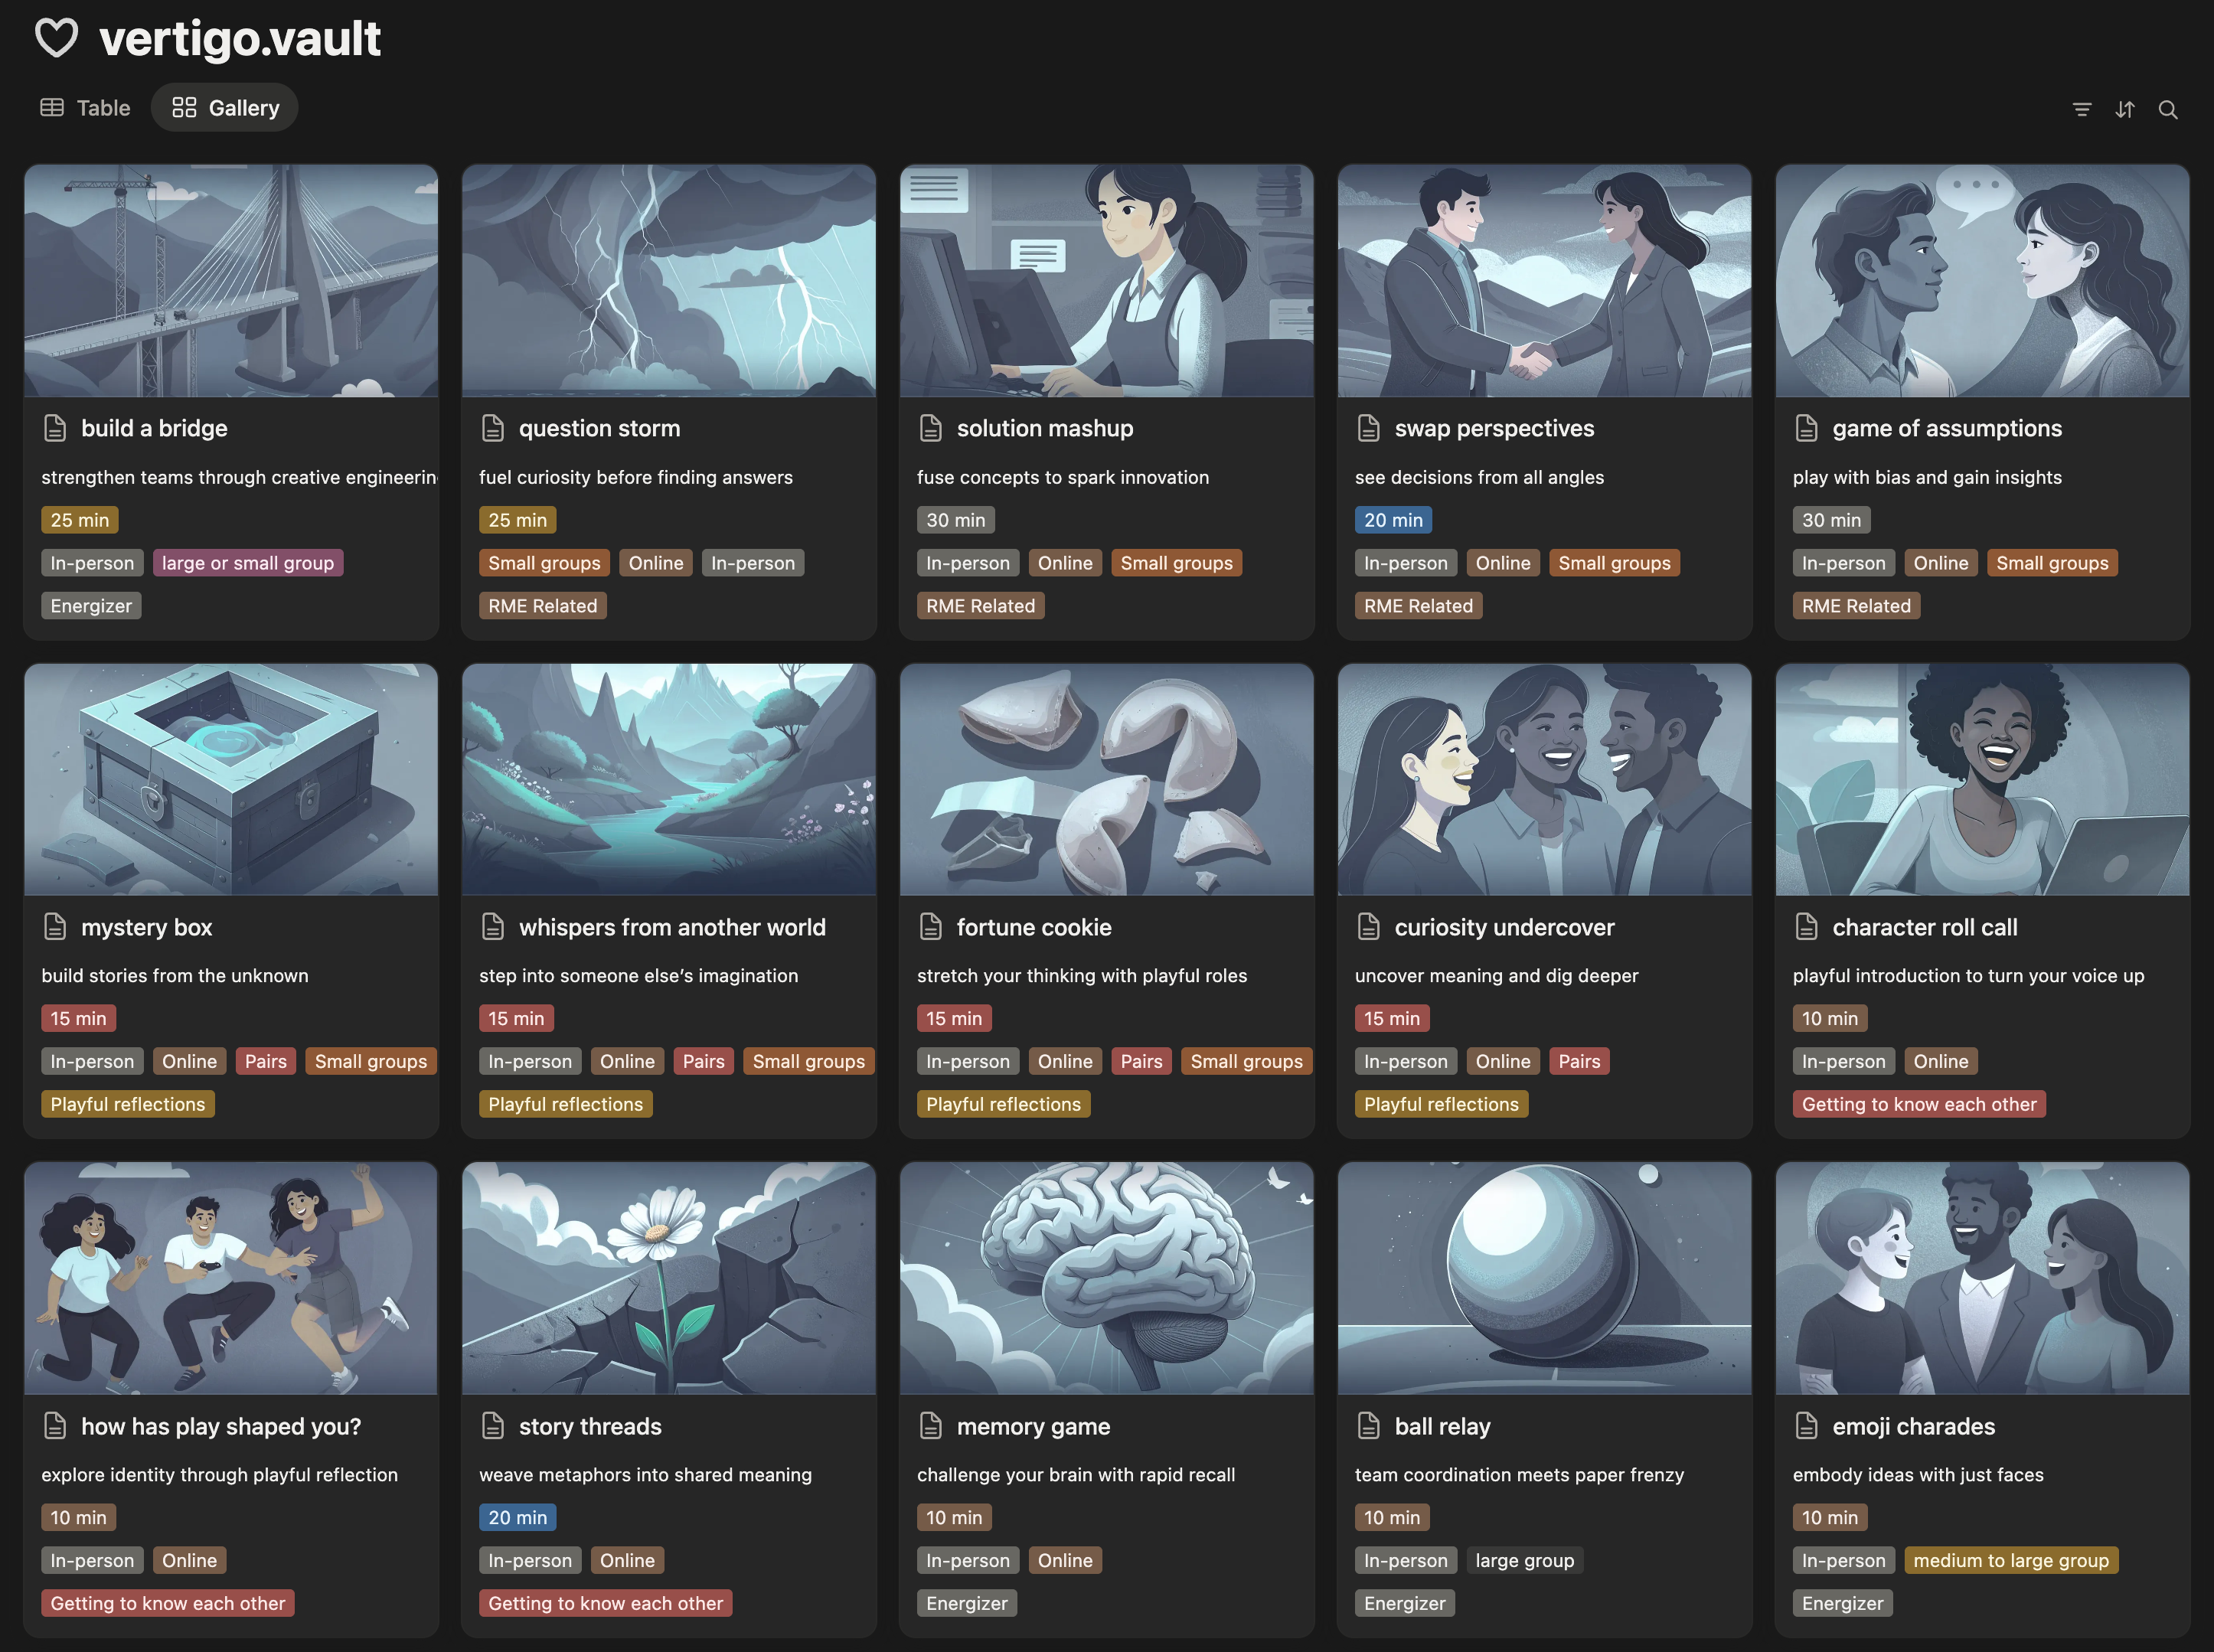Screen dimensions: 2214x1652
Task: Open search with magnifier icon
Action: click(2167, 109)
